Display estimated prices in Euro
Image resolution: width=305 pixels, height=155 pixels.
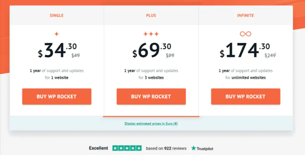(151, 123)
